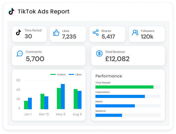
Task: Click the Impressions progress bar
Action: click(x=128, y=96)
